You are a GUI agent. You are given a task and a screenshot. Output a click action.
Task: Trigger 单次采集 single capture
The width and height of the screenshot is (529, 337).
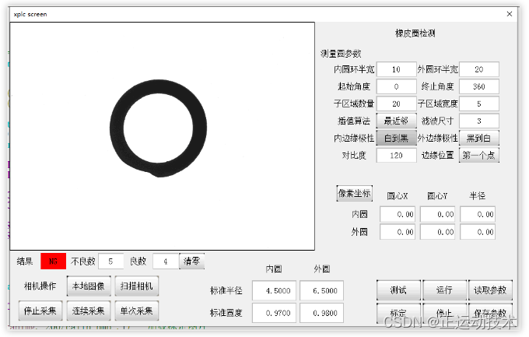(x=137, y=311)
